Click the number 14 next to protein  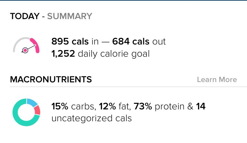[201, 106]
